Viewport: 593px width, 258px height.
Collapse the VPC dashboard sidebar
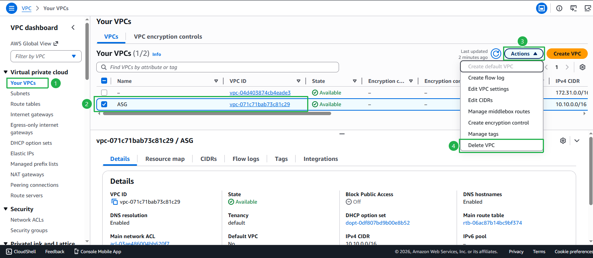coord(73,27)
